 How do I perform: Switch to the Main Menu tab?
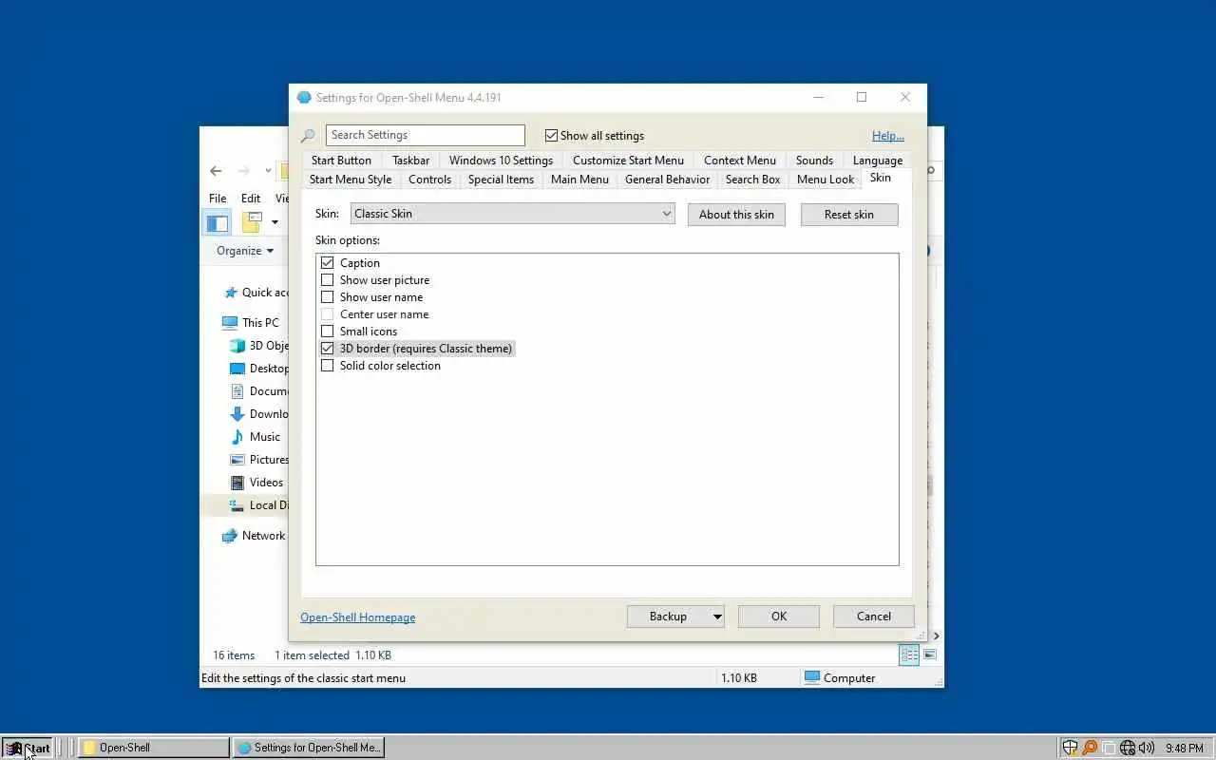click(579, 180)
